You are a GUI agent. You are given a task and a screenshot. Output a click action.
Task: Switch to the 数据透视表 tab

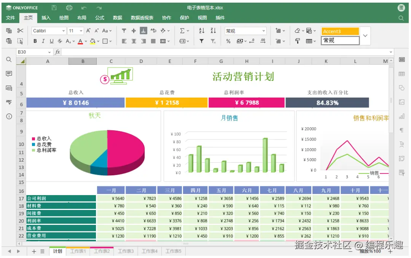(x=142, y=18)
